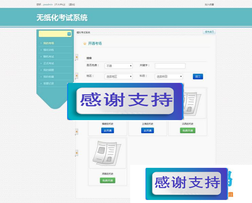The width and height of the screenshot is (252, 203).
Task: Select 我的考场 in the sidebar menu
Action: coord(49,43)
